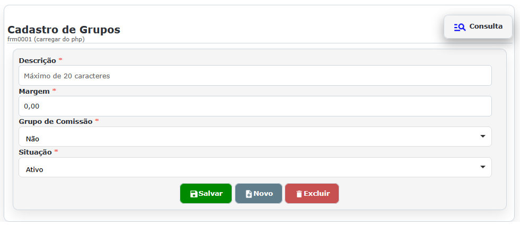Click the floppy disk icon on Salvar

click(193, 194)
